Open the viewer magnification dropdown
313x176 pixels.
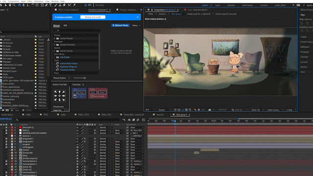point(150,110)
